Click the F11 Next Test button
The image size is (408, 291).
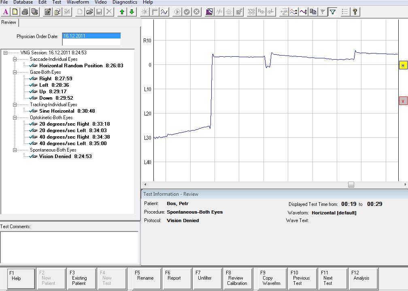click(333, 279)
